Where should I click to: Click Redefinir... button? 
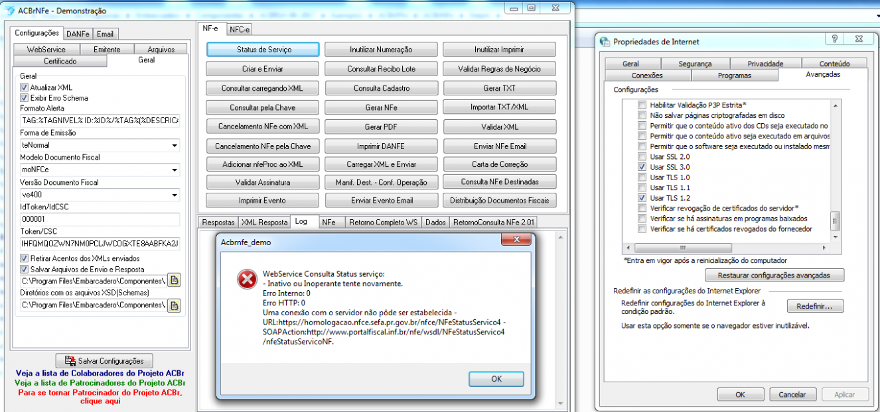[x=815, y=306]
